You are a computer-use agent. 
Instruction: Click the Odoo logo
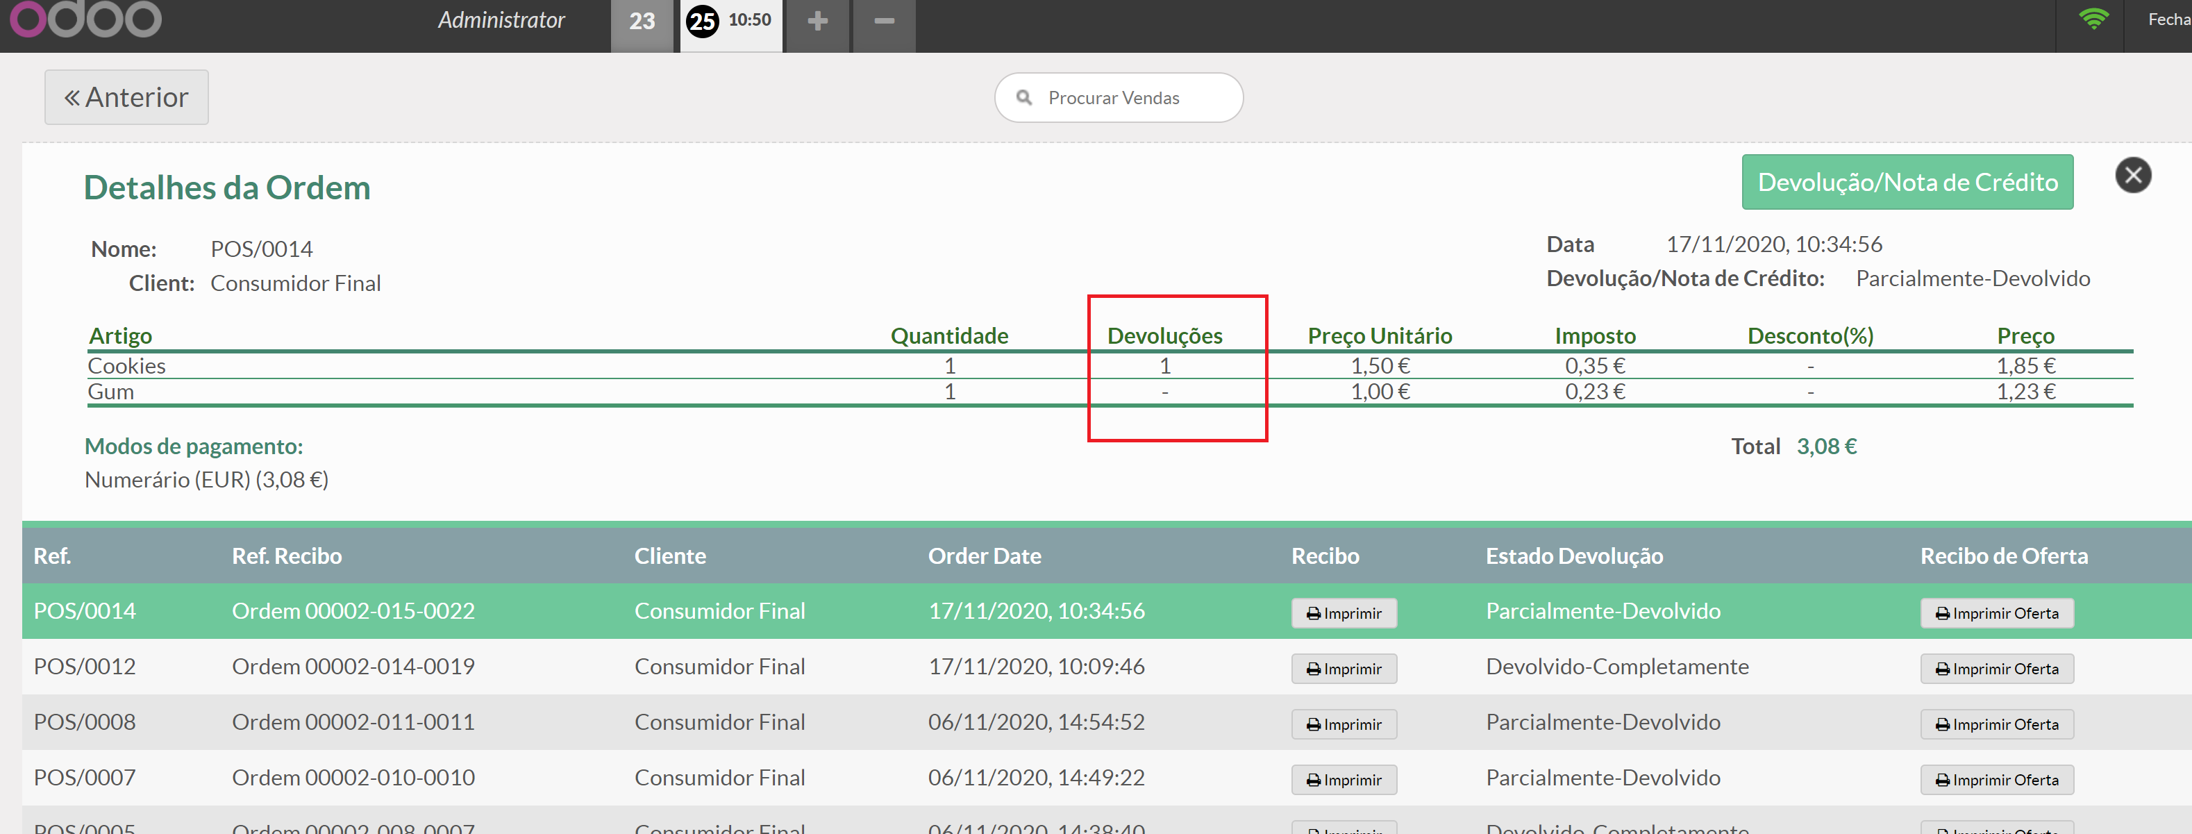point(85,19)
